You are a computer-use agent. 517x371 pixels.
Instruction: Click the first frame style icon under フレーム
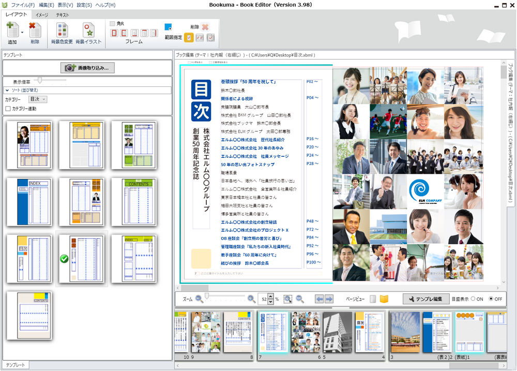[x=115, y=32]
